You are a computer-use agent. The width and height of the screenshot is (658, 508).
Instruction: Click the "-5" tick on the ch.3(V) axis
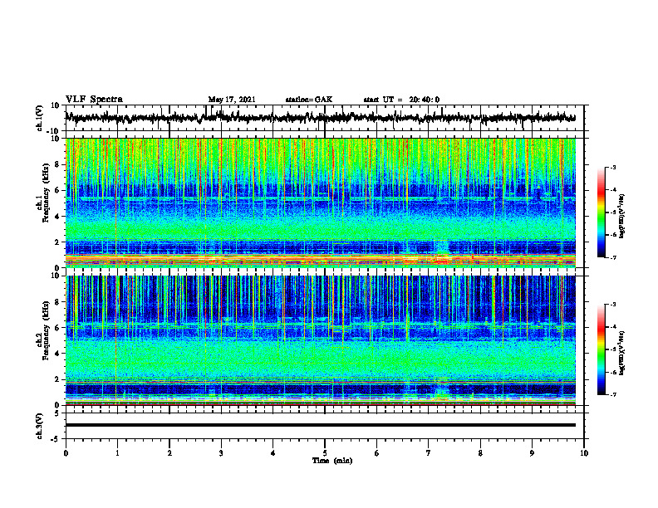[x=56, y=439]
